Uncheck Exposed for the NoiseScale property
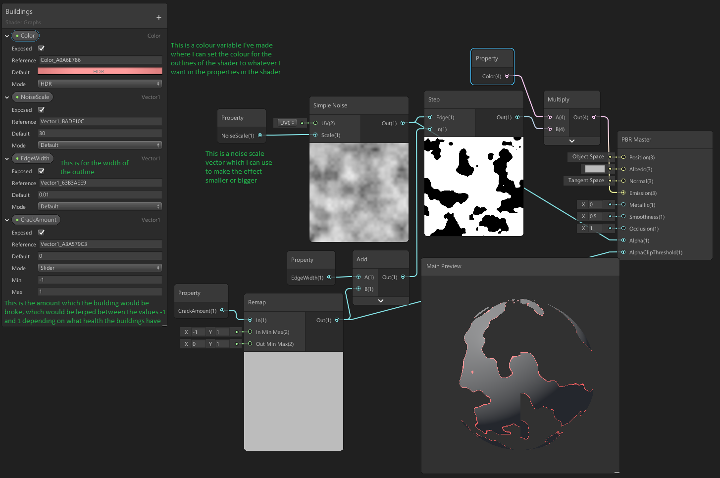Screen dimensions: 720x478 [41, 110]
